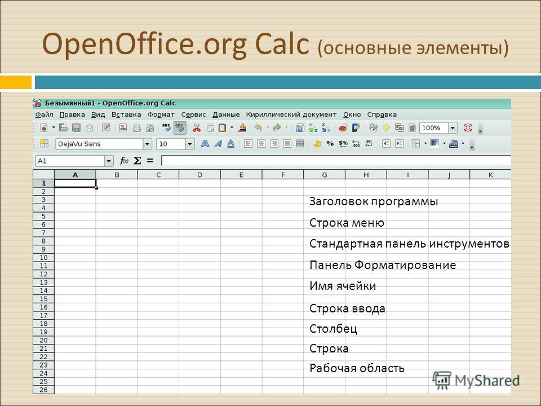This screenshot has height=406, width=541.
Task: Toggle Underline formatting
Action: [231, 144]
